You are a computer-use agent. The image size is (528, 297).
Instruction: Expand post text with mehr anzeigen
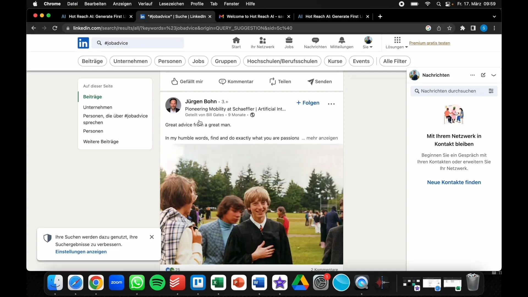[x=322, y=138]
